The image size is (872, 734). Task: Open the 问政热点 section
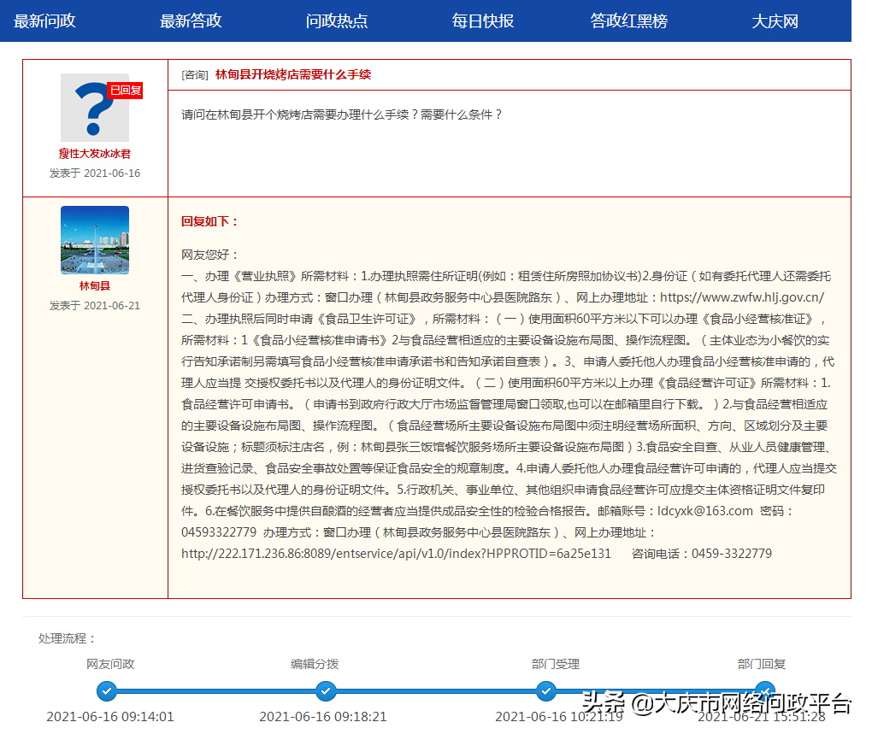[335, 21]
